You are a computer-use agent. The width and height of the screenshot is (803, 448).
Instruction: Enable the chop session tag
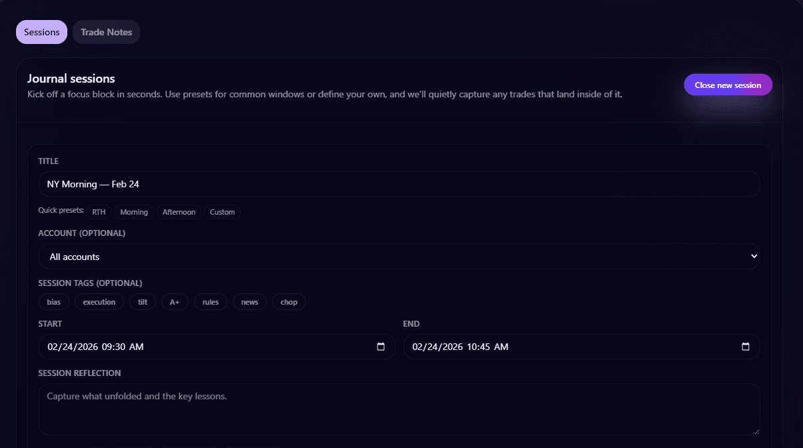(x=289, y=301)
